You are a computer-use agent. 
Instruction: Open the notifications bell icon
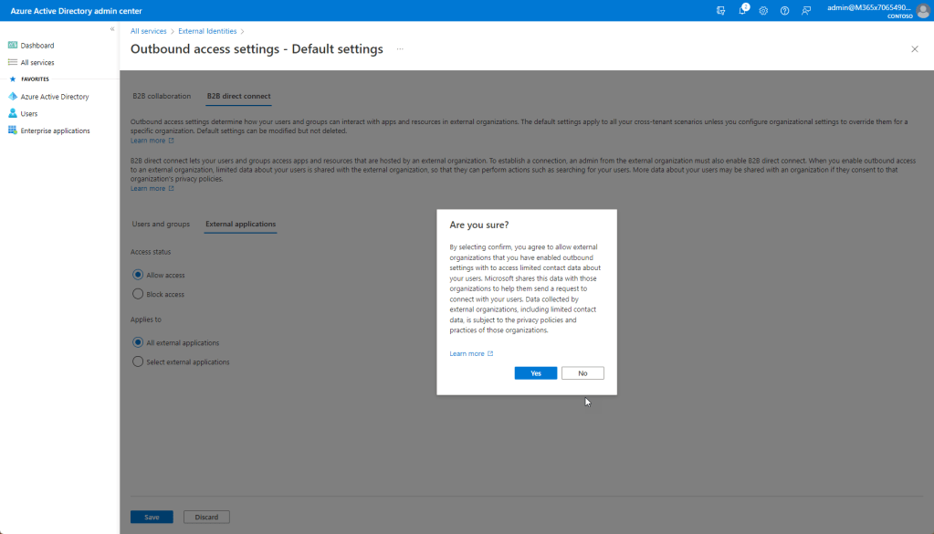[742, 10]
